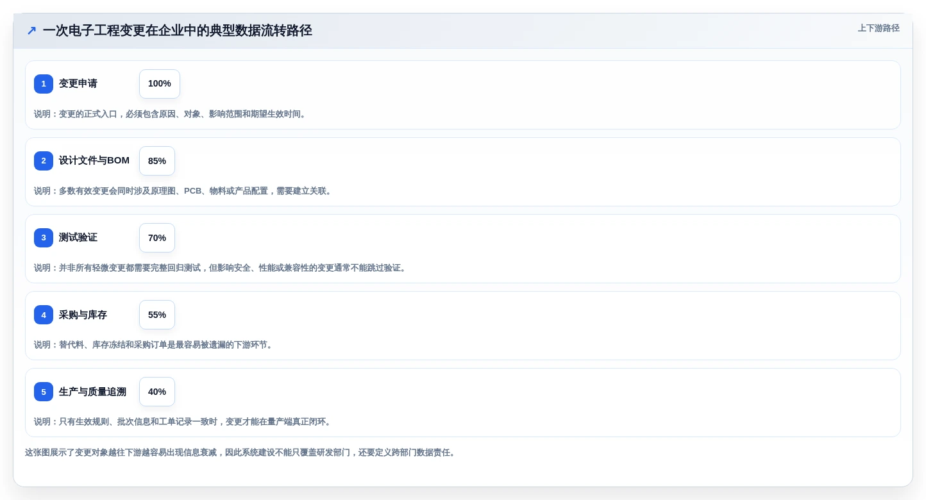This screenshot has height=500, width=926.
Task: Select the 设计文件与BOM step label
Action: 94,161
